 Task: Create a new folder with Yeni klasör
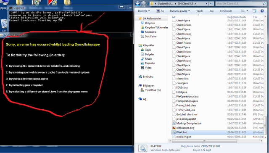226,11
